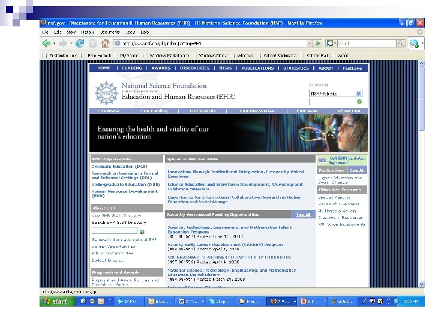Click PUBLICATIONS in the NSF top navigation

tap(257, 68)
